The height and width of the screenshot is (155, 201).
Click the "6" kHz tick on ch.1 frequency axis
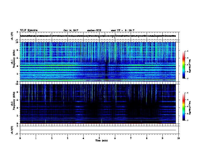coord(18,58)
